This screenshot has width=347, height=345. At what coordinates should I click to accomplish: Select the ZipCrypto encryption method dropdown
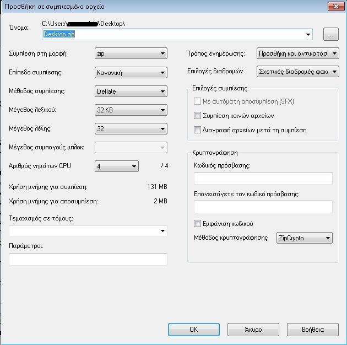[304, 238]
